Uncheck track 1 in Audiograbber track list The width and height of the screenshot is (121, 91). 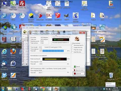[x=23, y=42]
